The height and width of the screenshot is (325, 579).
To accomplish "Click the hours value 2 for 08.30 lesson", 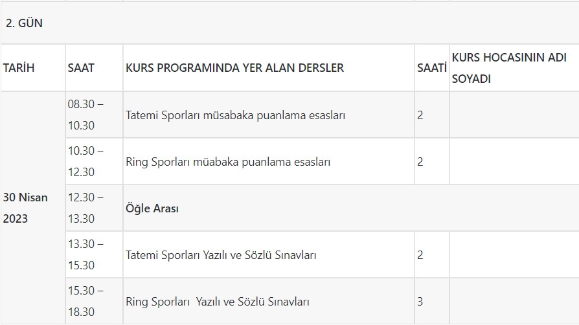I will (420, 115).
